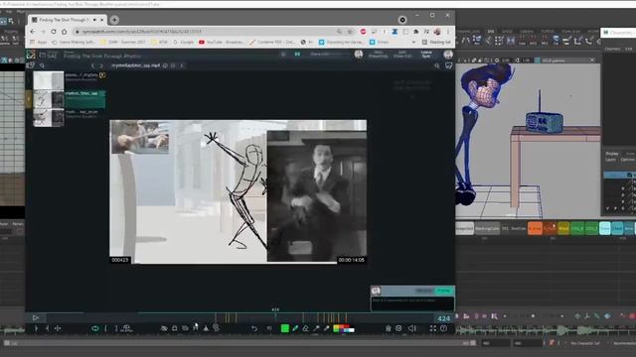This screenshot has height=357, width=636.
Task: Click the Join Voice Call button
Action: tap(401, 55)
